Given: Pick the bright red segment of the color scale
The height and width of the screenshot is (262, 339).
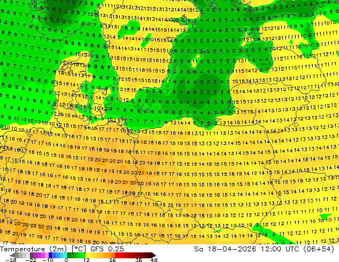Looking at the screenshot, I should [117, 255].
